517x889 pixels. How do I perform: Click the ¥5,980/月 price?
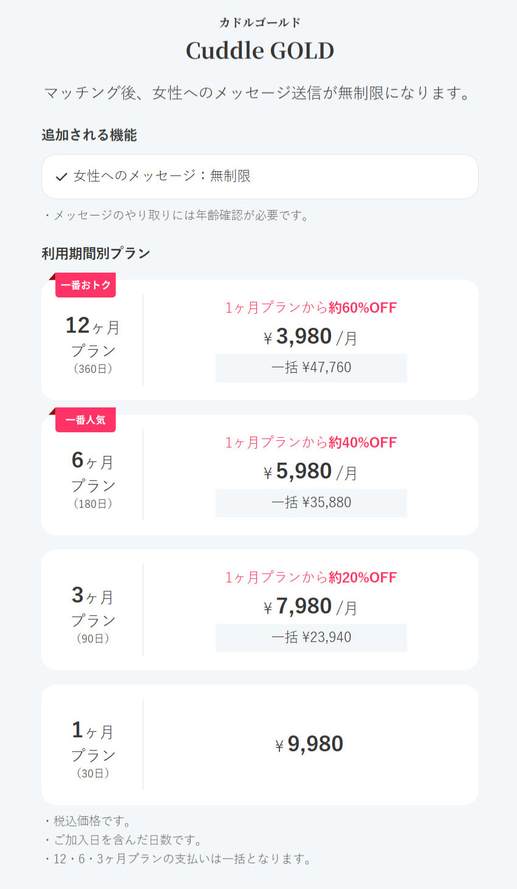[x=310, y=472]
